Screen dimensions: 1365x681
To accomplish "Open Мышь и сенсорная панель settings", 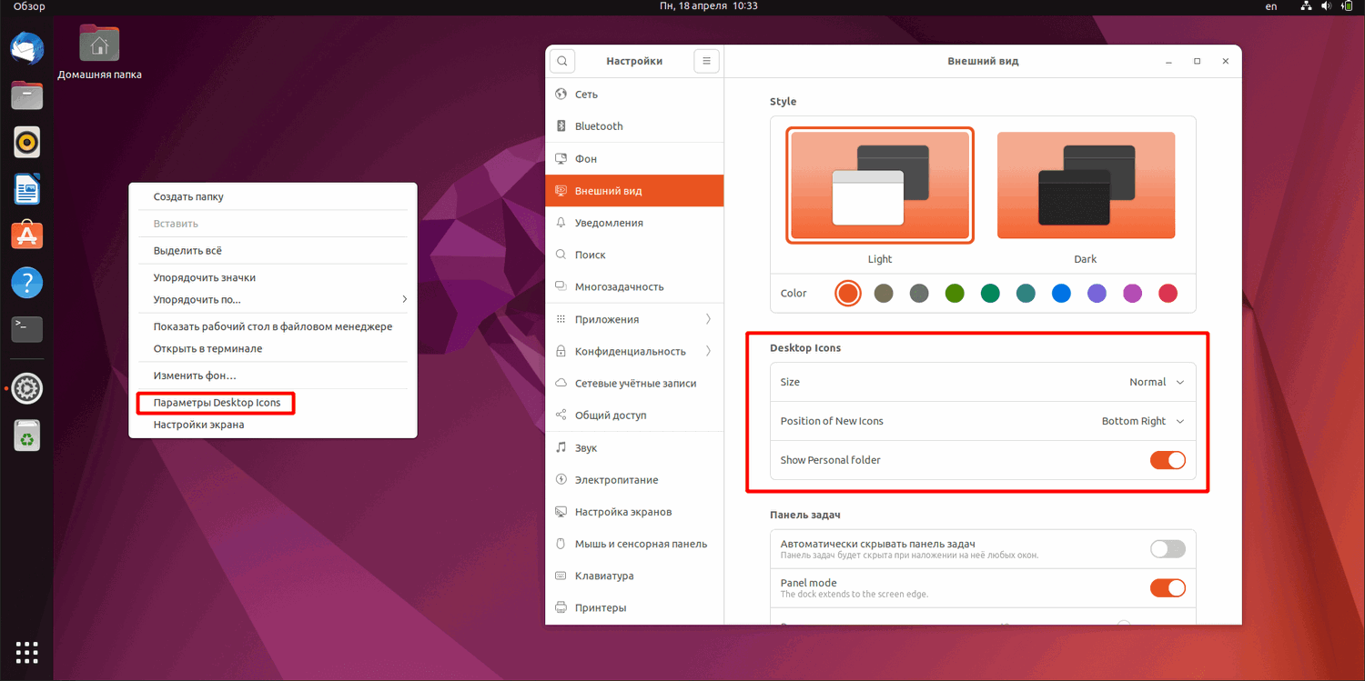I will click(634, 544).
